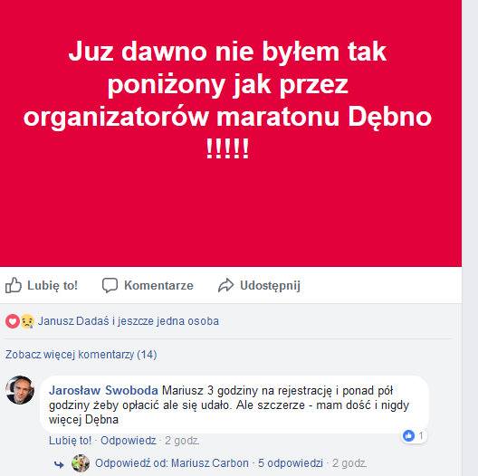Image resolution: width=478 pixels, height=476 pixels.
Task: Click the Komentarze speech bubble icon
Action: tap(110, 285)
